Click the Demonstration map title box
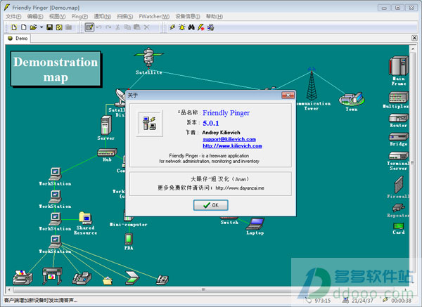 (56, 69)
